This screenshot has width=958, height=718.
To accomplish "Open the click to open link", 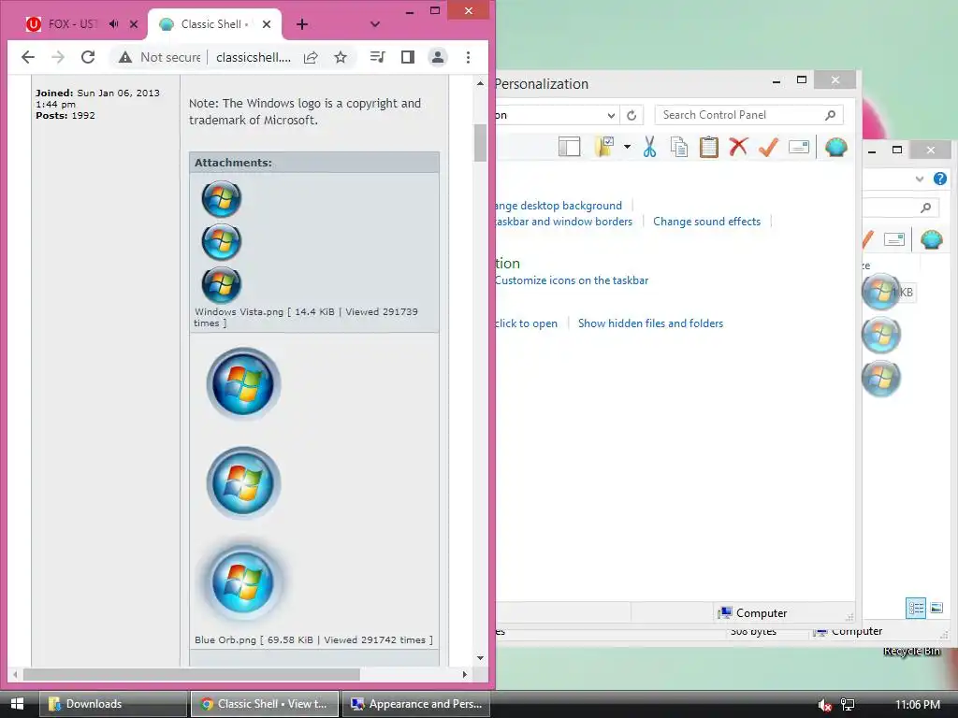I will (x=526, y=323).
